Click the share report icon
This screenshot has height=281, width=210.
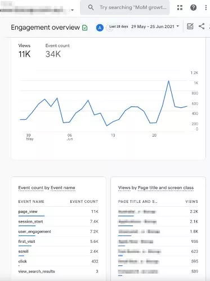tap(202, 26)
